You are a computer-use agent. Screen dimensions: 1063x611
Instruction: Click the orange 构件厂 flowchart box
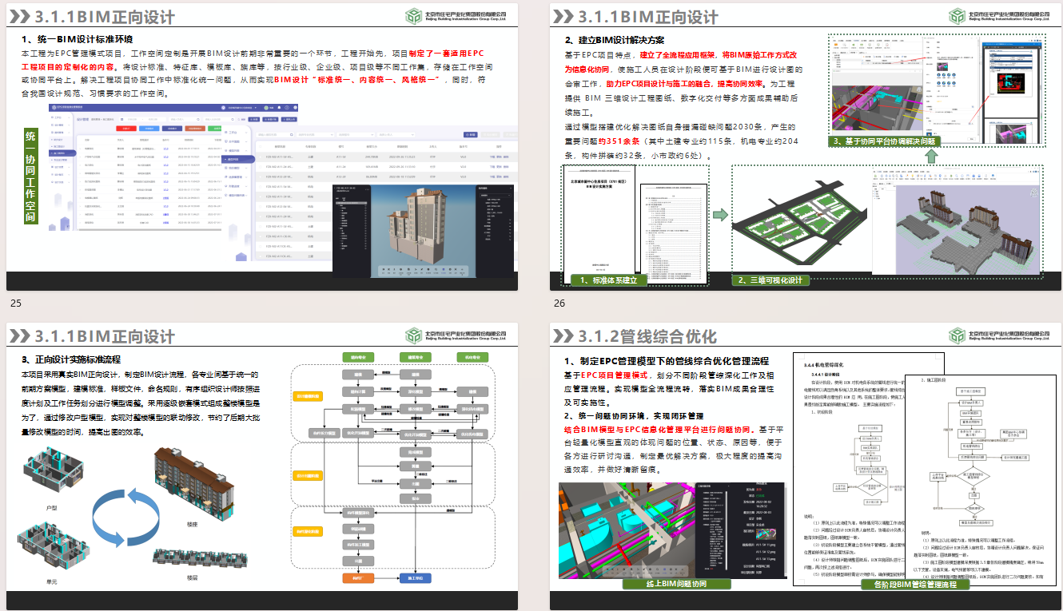point(357,578)
